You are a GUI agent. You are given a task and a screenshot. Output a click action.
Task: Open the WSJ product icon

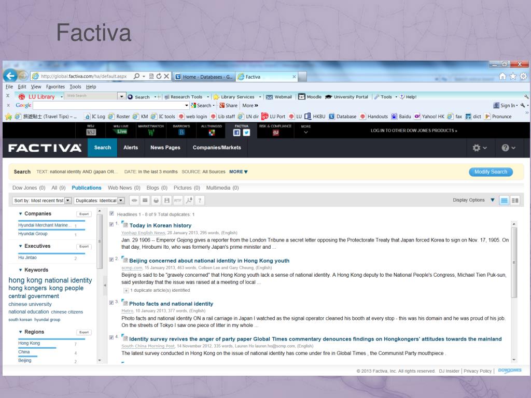click(91, 132)
